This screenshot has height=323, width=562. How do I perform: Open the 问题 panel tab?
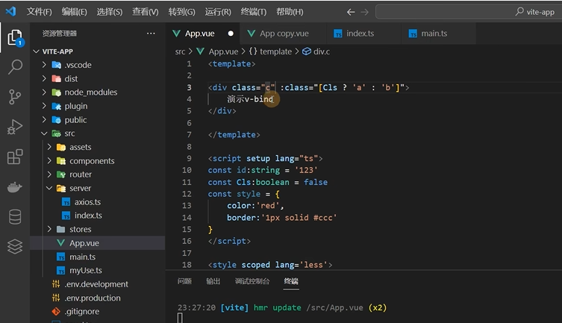(x=184, y=281)
